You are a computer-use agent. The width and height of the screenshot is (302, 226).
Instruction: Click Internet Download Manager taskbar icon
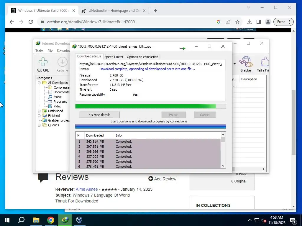point(65,220)
